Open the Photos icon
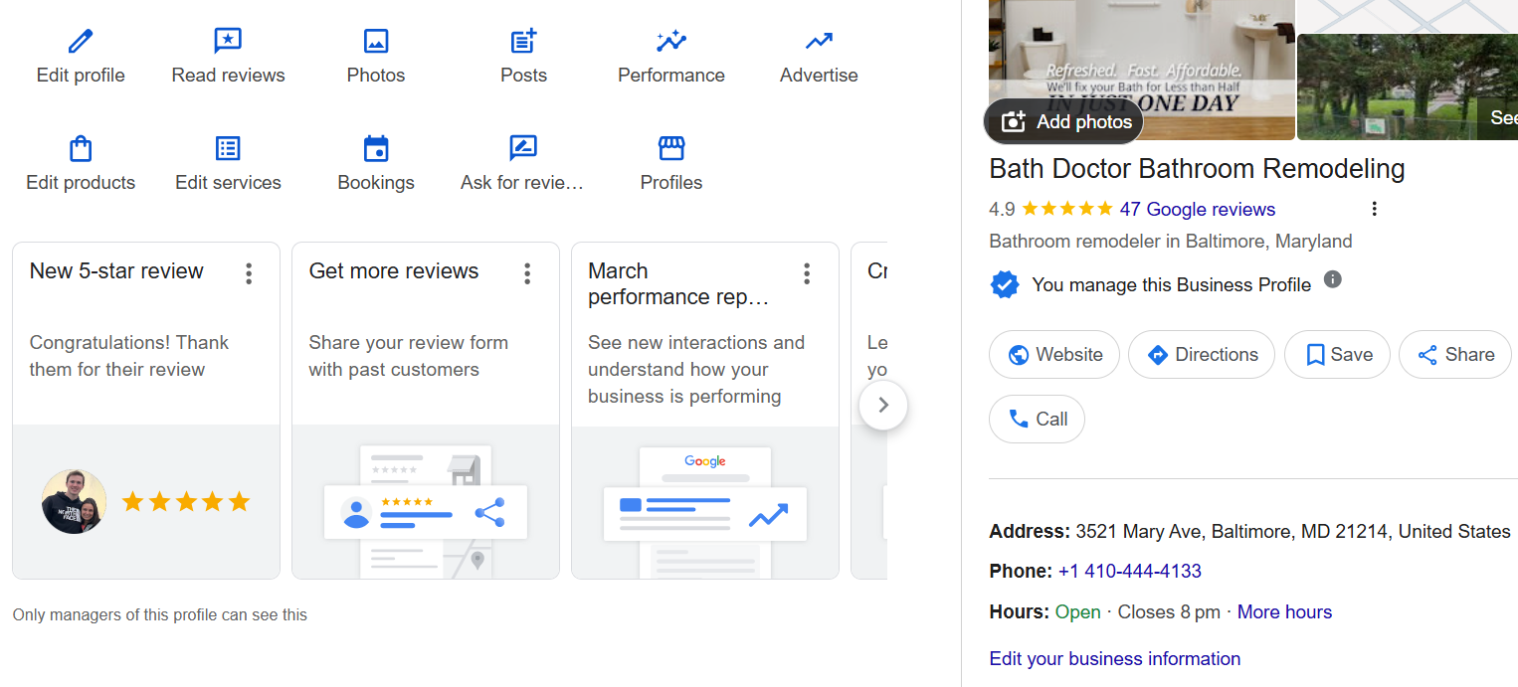The width and height of the screenshot is (1518, 687). click(376, 41)
